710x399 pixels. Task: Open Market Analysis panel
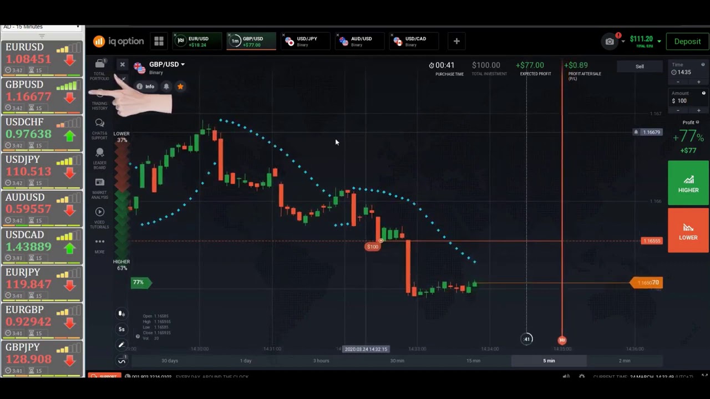100,188
